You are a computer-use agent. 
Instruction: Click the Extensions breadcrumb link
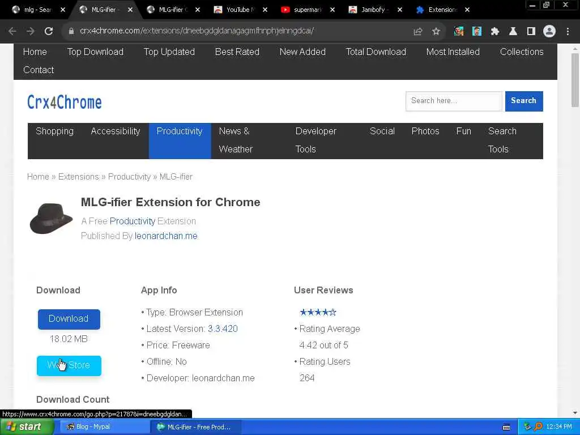[x=78, y=177]
